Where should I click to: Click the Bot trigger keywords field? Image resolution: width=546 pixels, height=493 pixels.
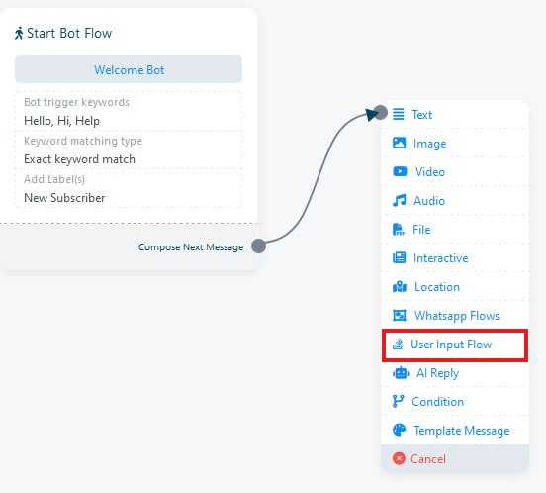point(129,112)
